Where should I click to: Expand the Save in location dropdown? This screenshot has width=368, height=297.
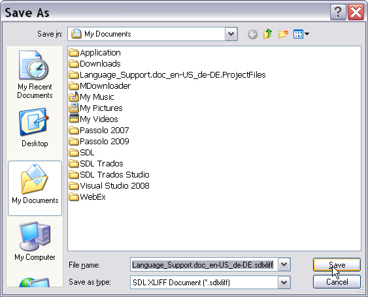click(231, 34)
